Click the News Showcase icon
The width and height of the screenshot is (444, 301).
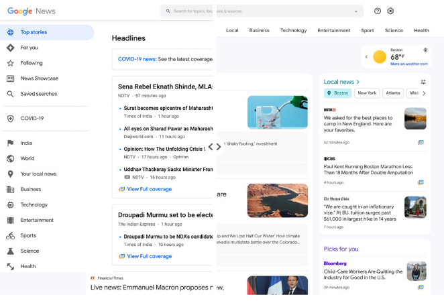11,78
